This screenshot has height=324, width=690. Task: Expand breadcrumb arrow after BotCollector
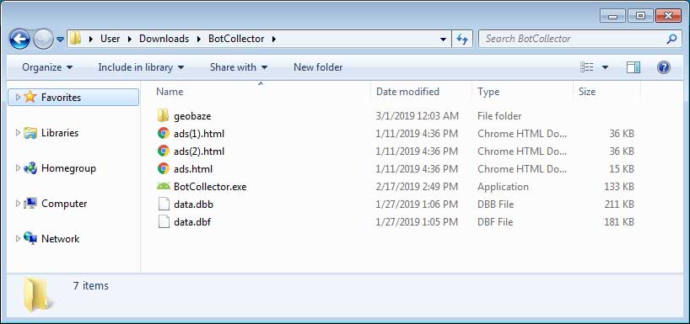pyautogui.click(x=273, y=39)
